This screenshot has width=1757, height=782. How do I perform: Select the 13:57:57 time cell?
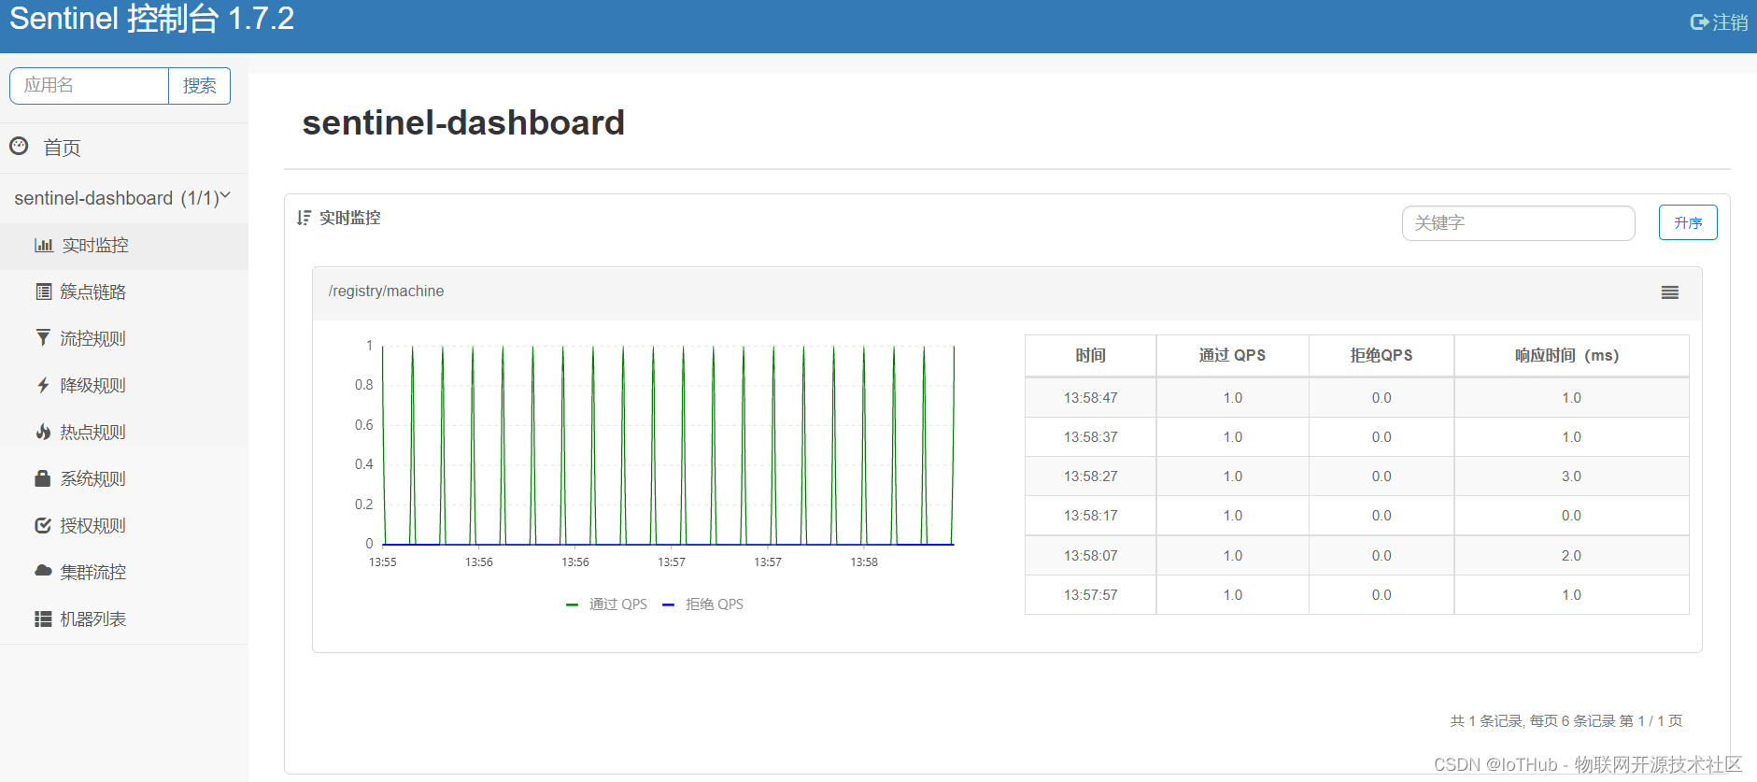click(x=1090, y=595)
